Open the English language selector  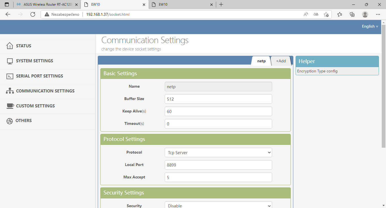[x=370, y=26]
